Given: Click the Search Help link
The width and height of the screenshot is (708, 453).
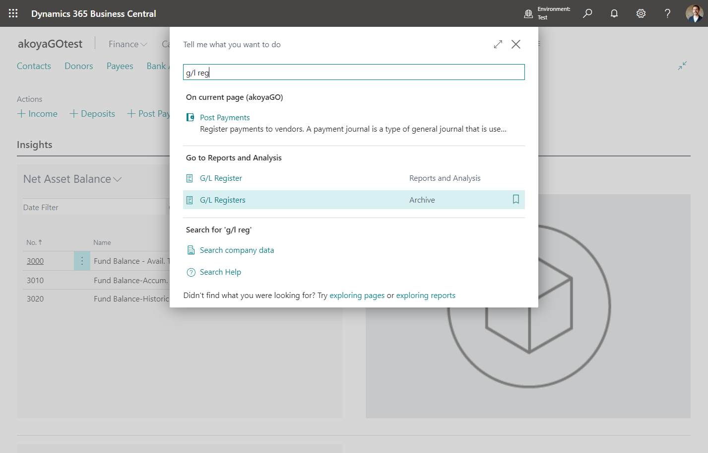Looking at the screenshot, I should tap(220, 272).
